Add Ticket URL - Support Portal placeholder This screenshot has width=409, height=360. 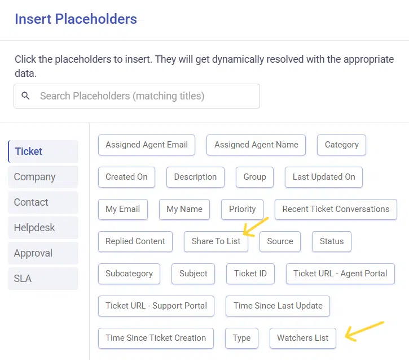click(x=156, y=306)
